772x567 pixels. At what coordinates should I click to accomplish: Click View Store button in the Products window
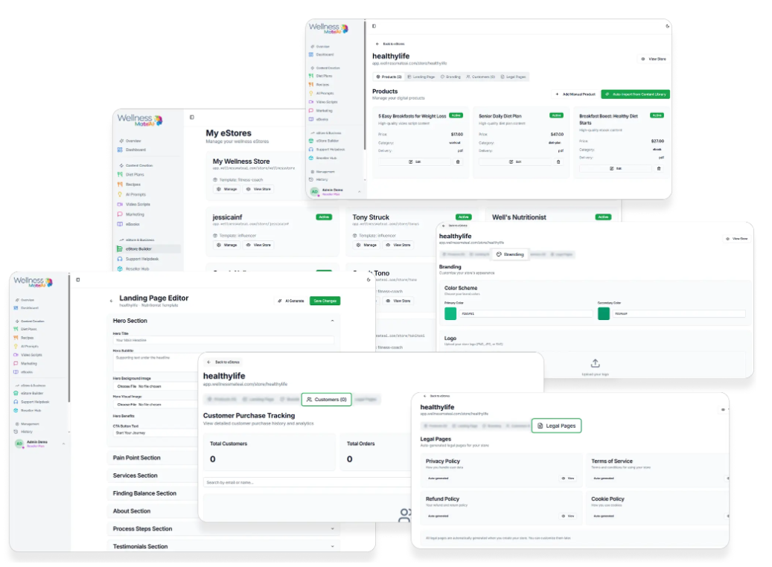[x=654, y=59]
